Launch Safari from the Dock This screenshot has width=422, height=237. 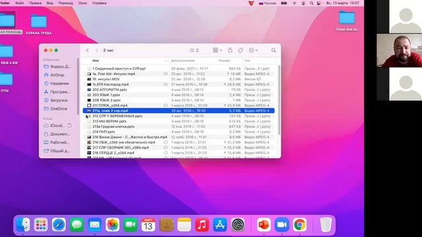tap(59, 224)
